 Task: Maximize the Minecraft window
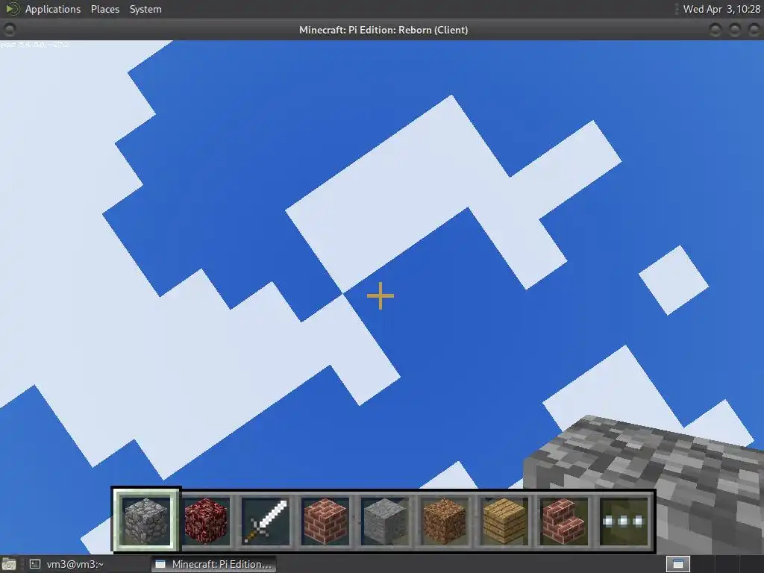point(734,30)
